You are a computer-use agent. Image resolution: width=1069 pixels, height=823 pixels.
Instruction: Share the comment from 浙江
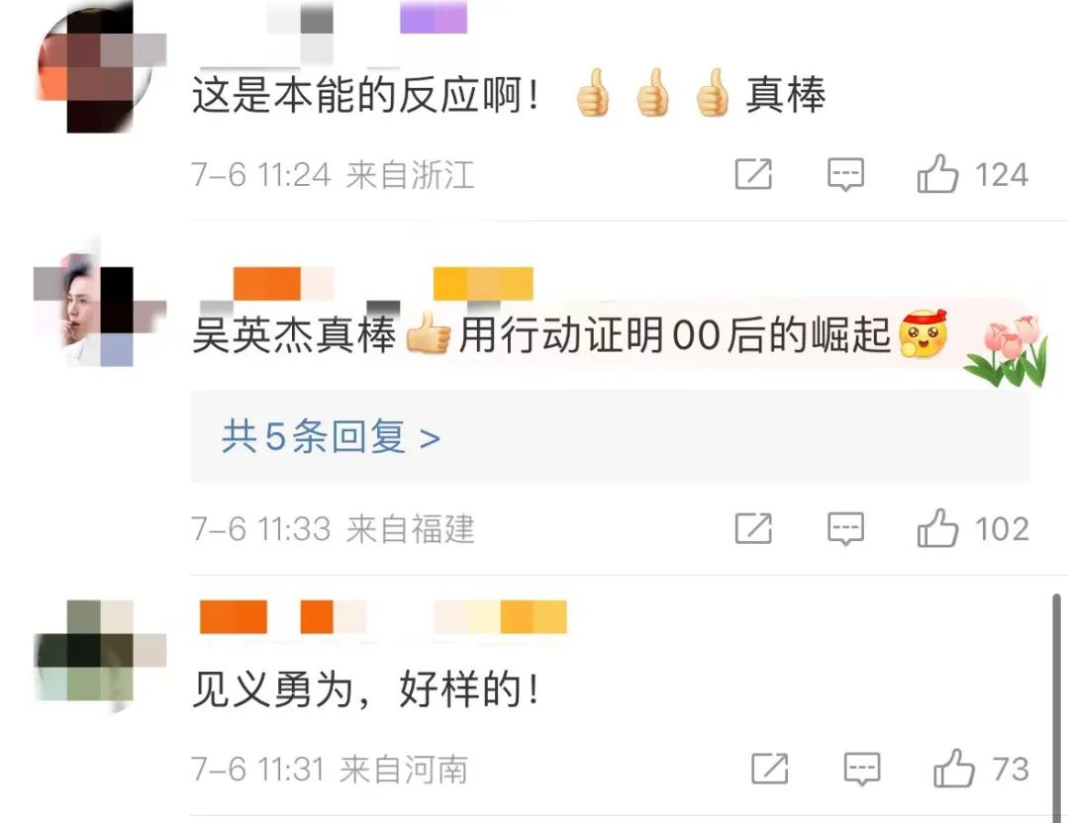(x=753, y=174)
